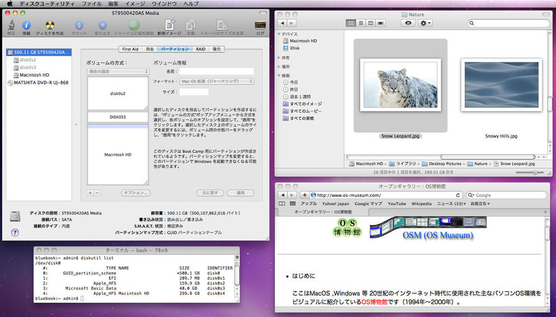This screenshot has width=556, height=317.
Task: Click the マウント mount toolbar icon
Action: [x=79, y=25]
